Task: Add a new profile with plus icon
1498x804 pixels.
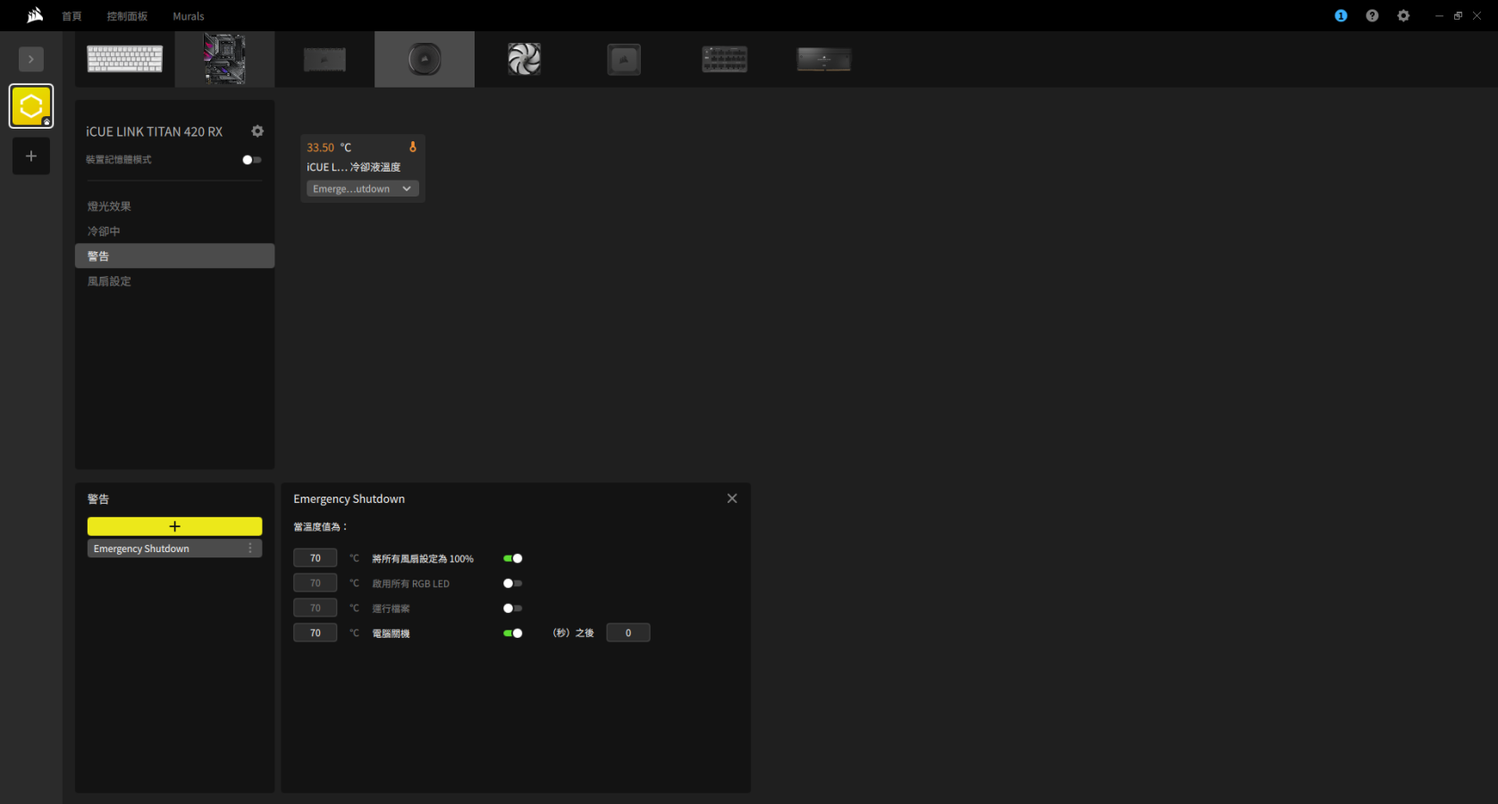Action: (31, 156)
